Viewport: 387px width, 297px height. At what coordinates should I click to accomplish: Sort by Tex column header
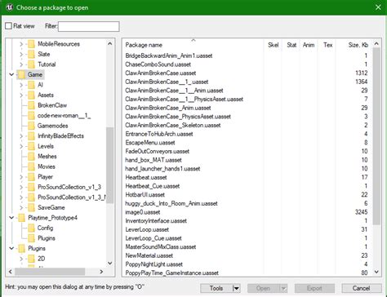pyautogui.click(x=327, y=45)
